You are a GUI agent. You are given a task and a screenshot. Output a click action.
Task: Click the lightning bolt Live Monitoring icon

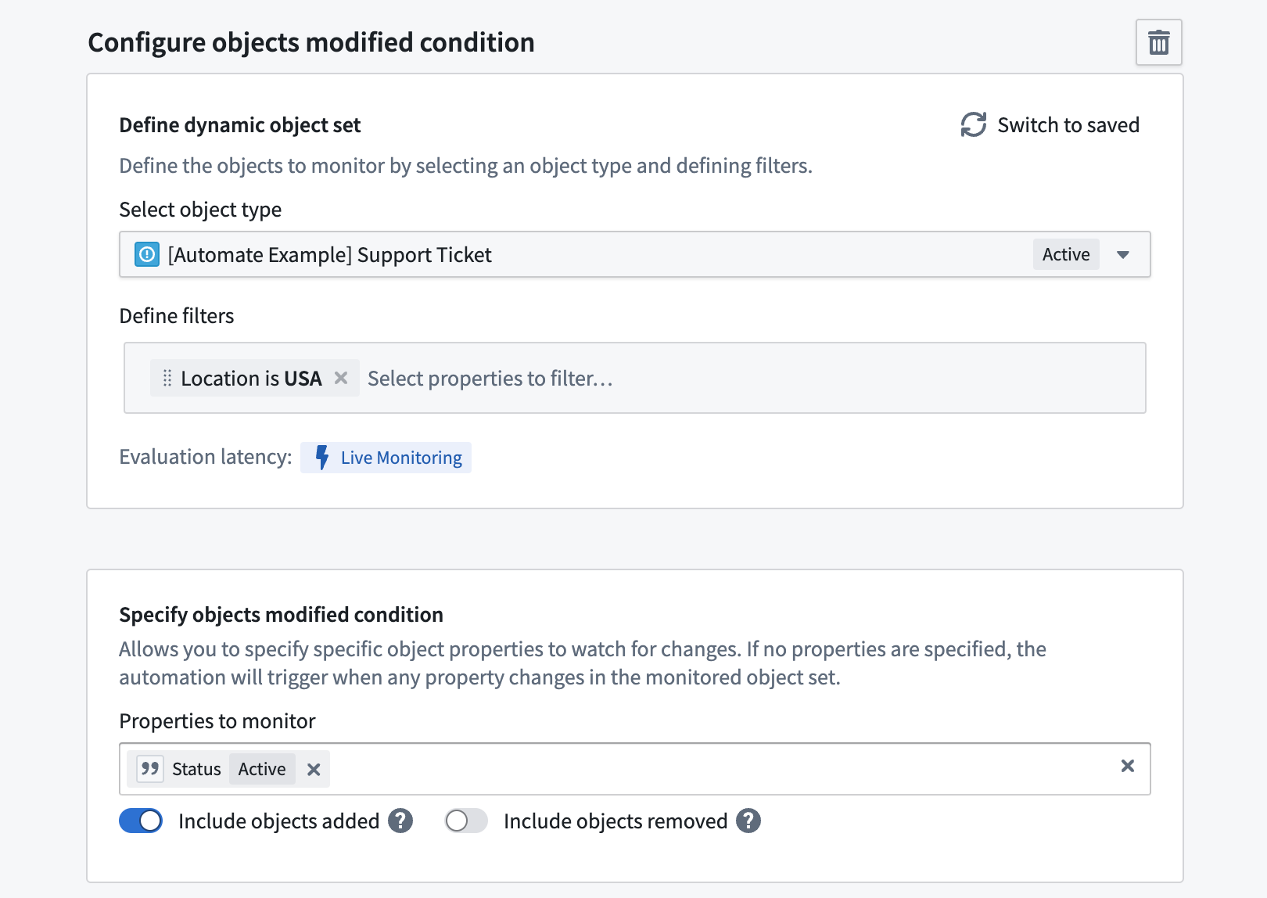(322, 457)
